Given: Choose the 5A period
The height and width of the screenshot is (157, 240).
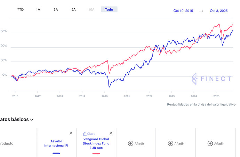Looking at the screenshot, I should tap(73, 9).
